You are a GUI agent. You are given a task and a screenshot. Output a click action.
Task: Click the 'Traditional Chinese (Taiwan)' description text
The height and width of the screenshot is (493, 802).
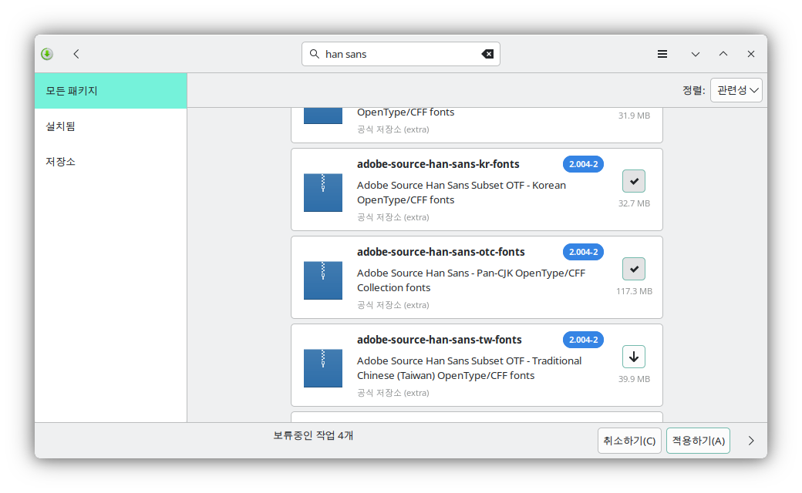tap(470, 368)
